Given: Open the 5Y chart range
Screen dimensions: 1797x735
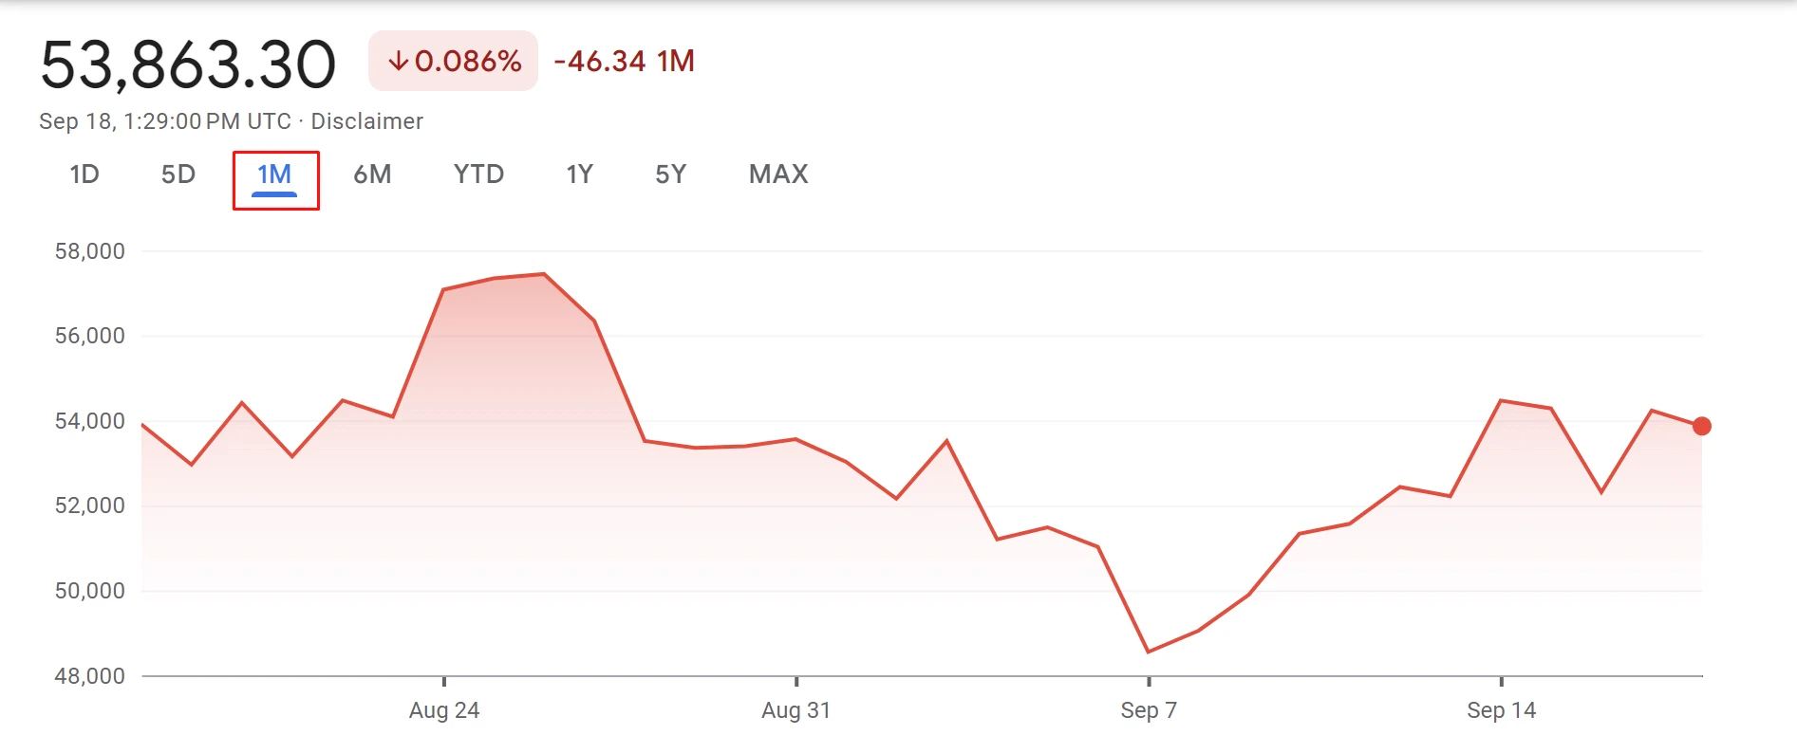Looking at the screenshot, I should pyautogui.click(x=670, y=175).
